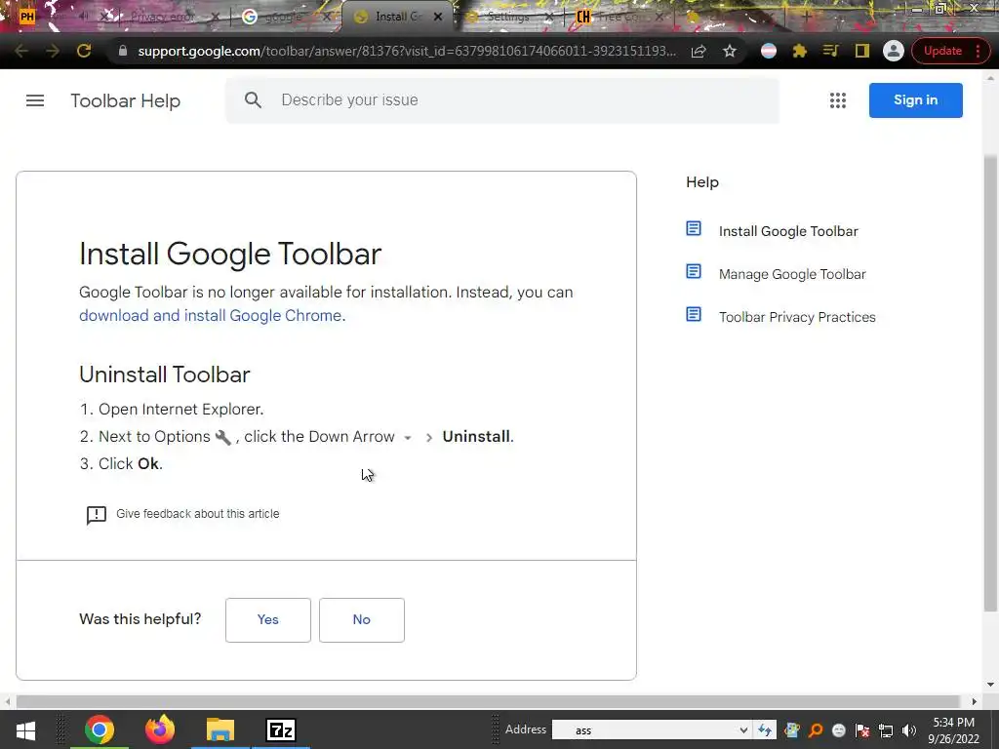Click the search magnifier icon
999x749 pixels.
pos(253,100)
